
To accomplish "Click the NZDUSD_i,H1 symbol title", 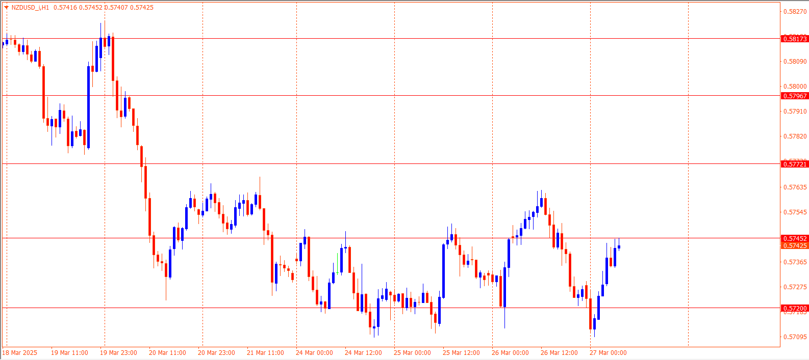I will 31,8.
